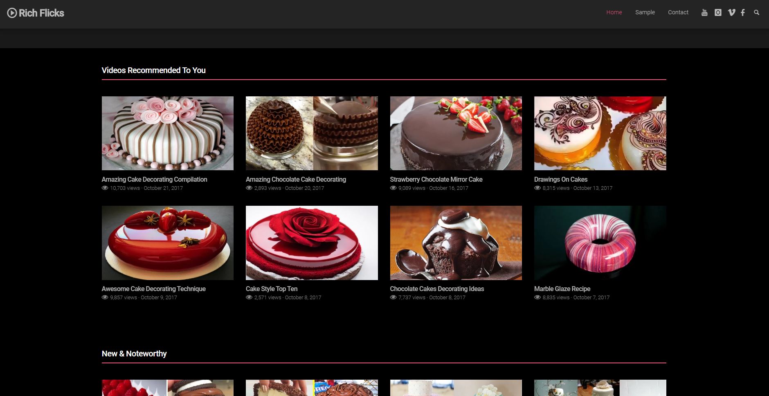769x396 pixels.
Task: Open Strawberry Chocolate Mirror Cake title link
Action: (x=436, y=179)
